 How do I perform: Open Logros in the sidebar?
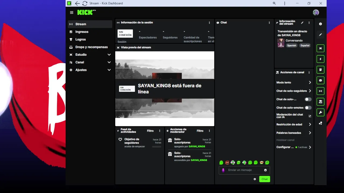tap(90, 39)
